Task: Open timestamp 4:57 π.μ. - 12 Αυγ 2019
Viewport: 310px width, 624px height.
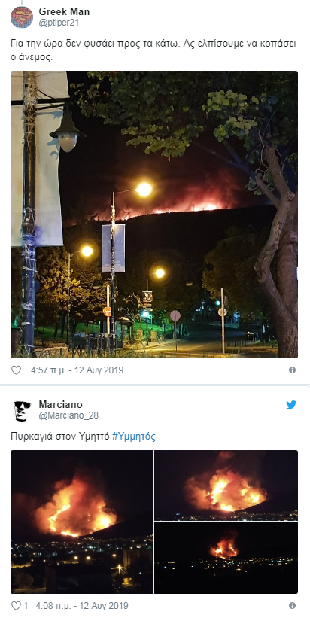Action: 77,370
